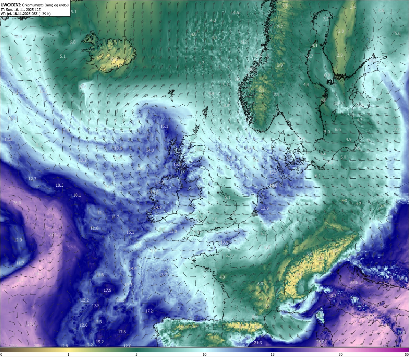
Task: Click the map value '15.8' over western Scotland
Action: pos(177,164)
